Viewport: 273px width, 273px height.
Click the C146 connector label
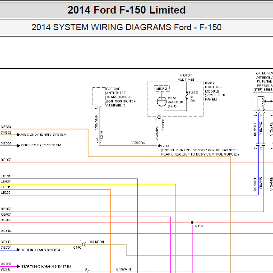pos(77,247)
